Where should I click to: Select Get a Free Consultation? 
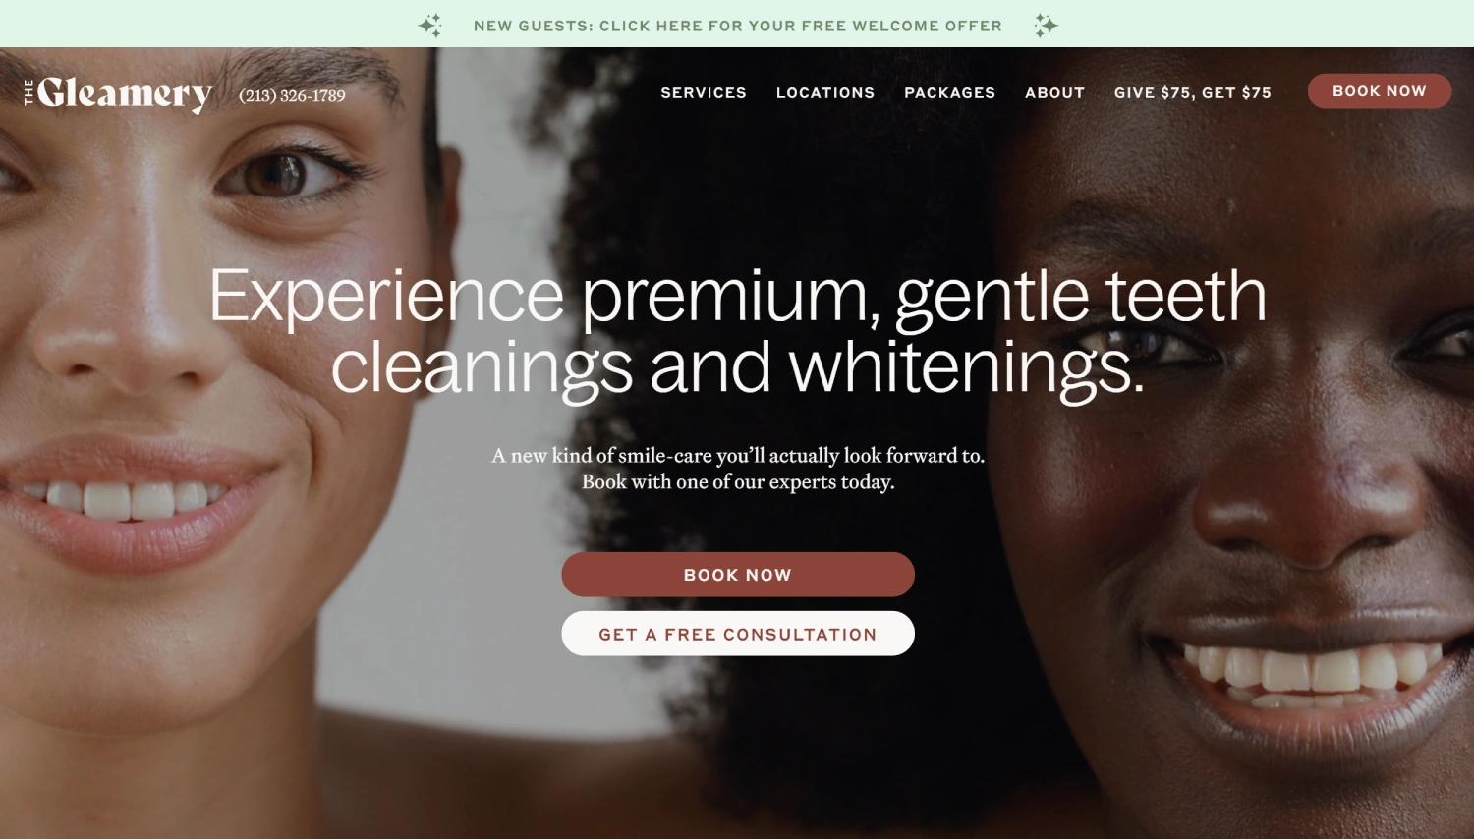coord(738,634)
